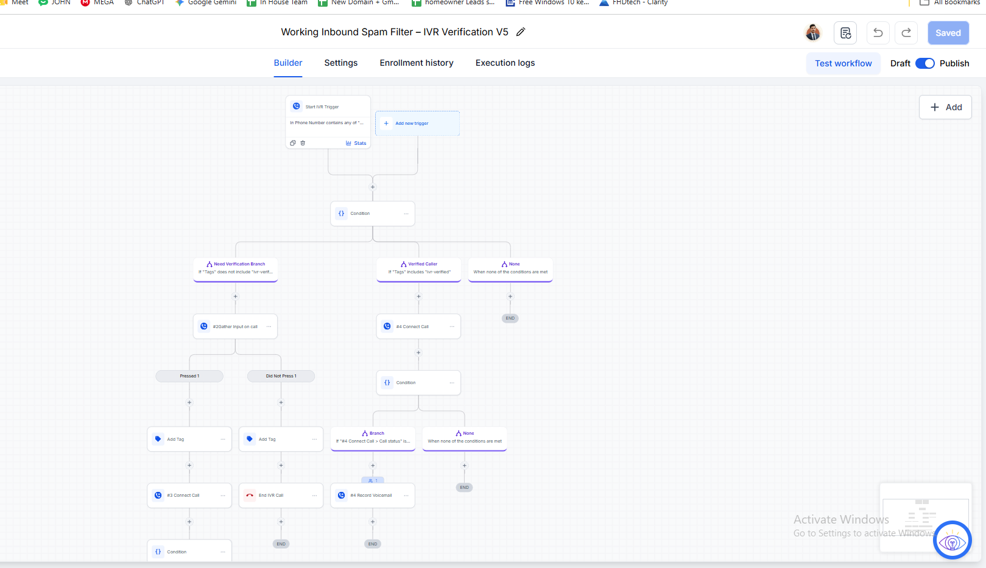986x568 pixels.
Task: Toggle Draft to Publish switch
Action: [925, 63]
